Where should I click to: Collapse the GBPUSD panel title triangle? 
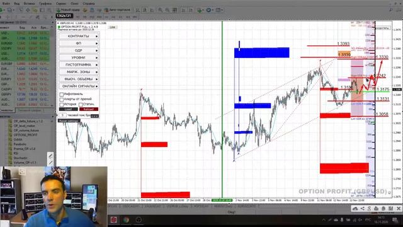tap(59, 23)
